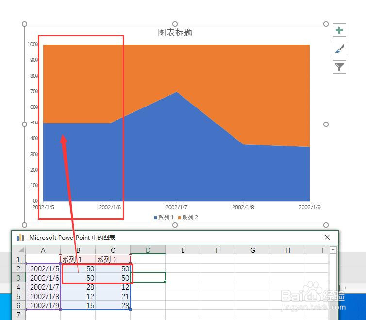This screenshot has height=320, width=366.
Task: Click cell C3 with value 50
Action: 113,278
